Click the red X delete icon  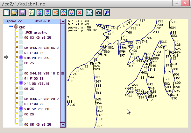tap(80, 12)
